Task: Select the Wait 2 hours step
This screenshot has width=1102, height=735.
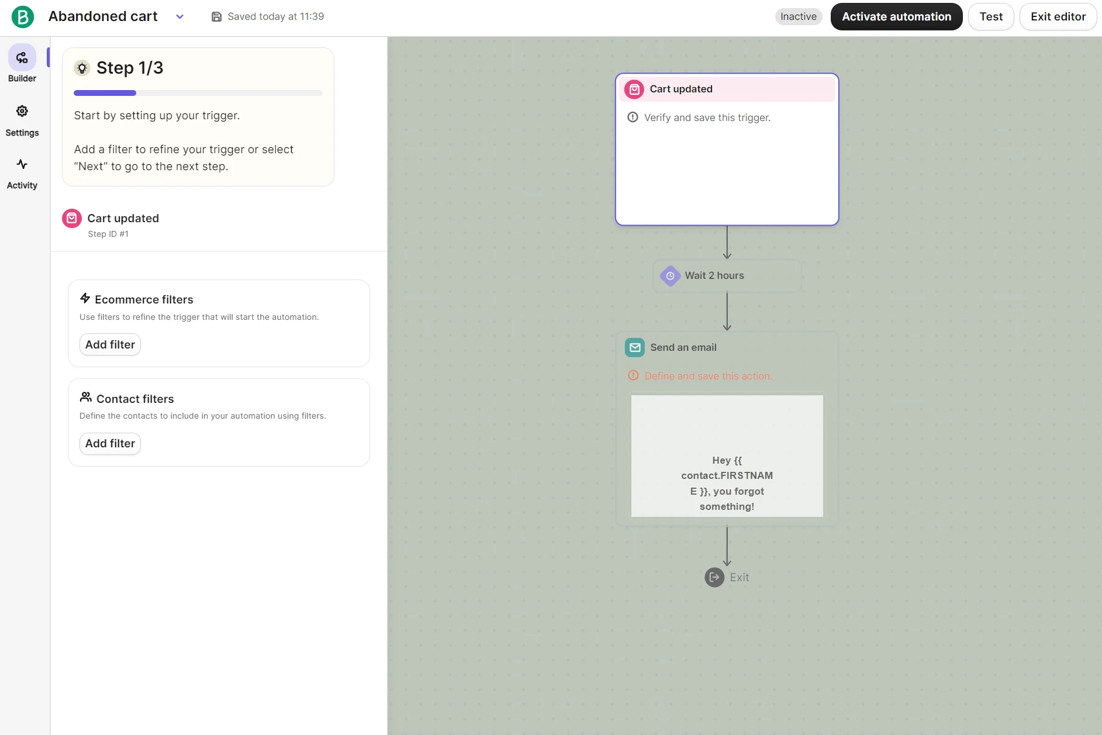Action: click(727, 275)
